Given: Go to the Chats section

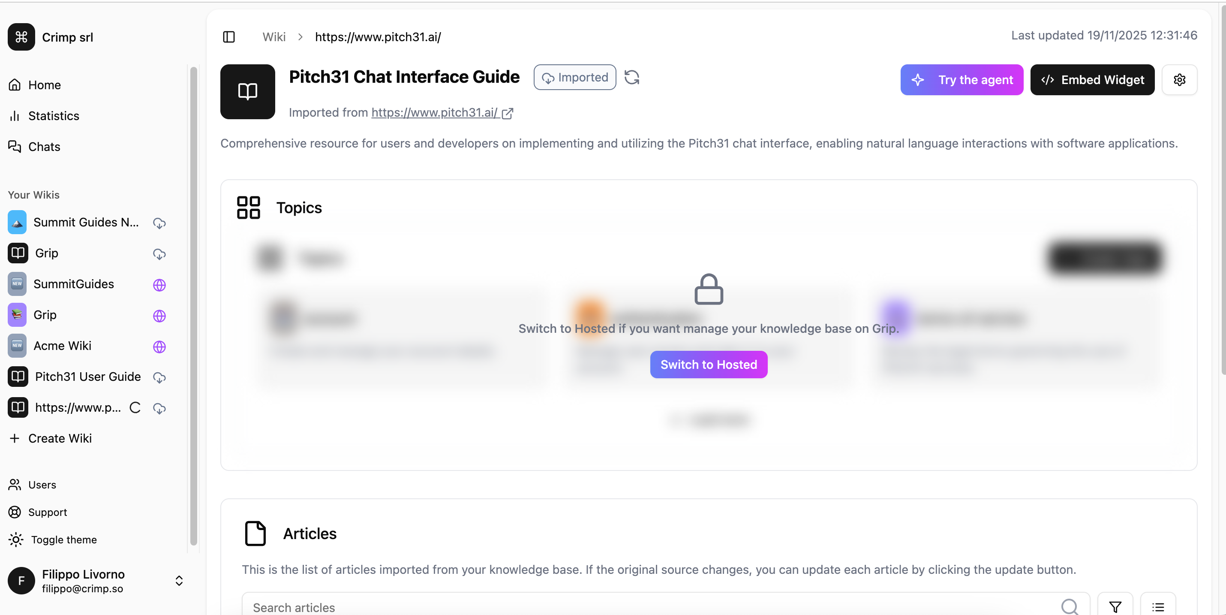Looking at the screenshot, I should [44, 147].
